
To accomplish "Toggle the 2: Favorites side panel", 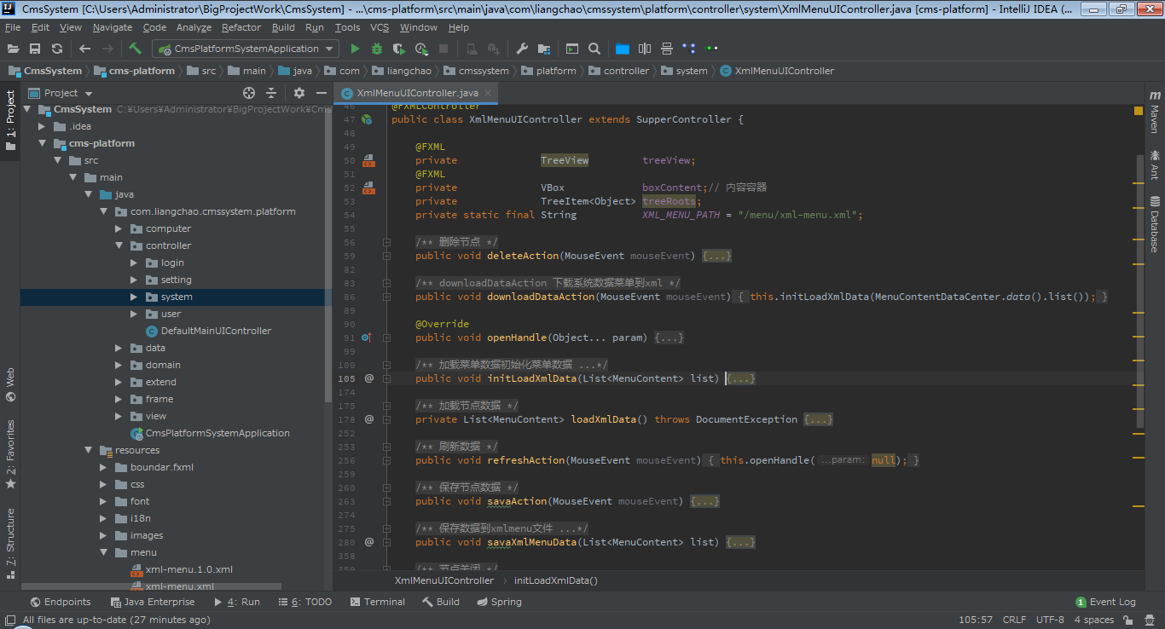I will (x=10, y=453).
